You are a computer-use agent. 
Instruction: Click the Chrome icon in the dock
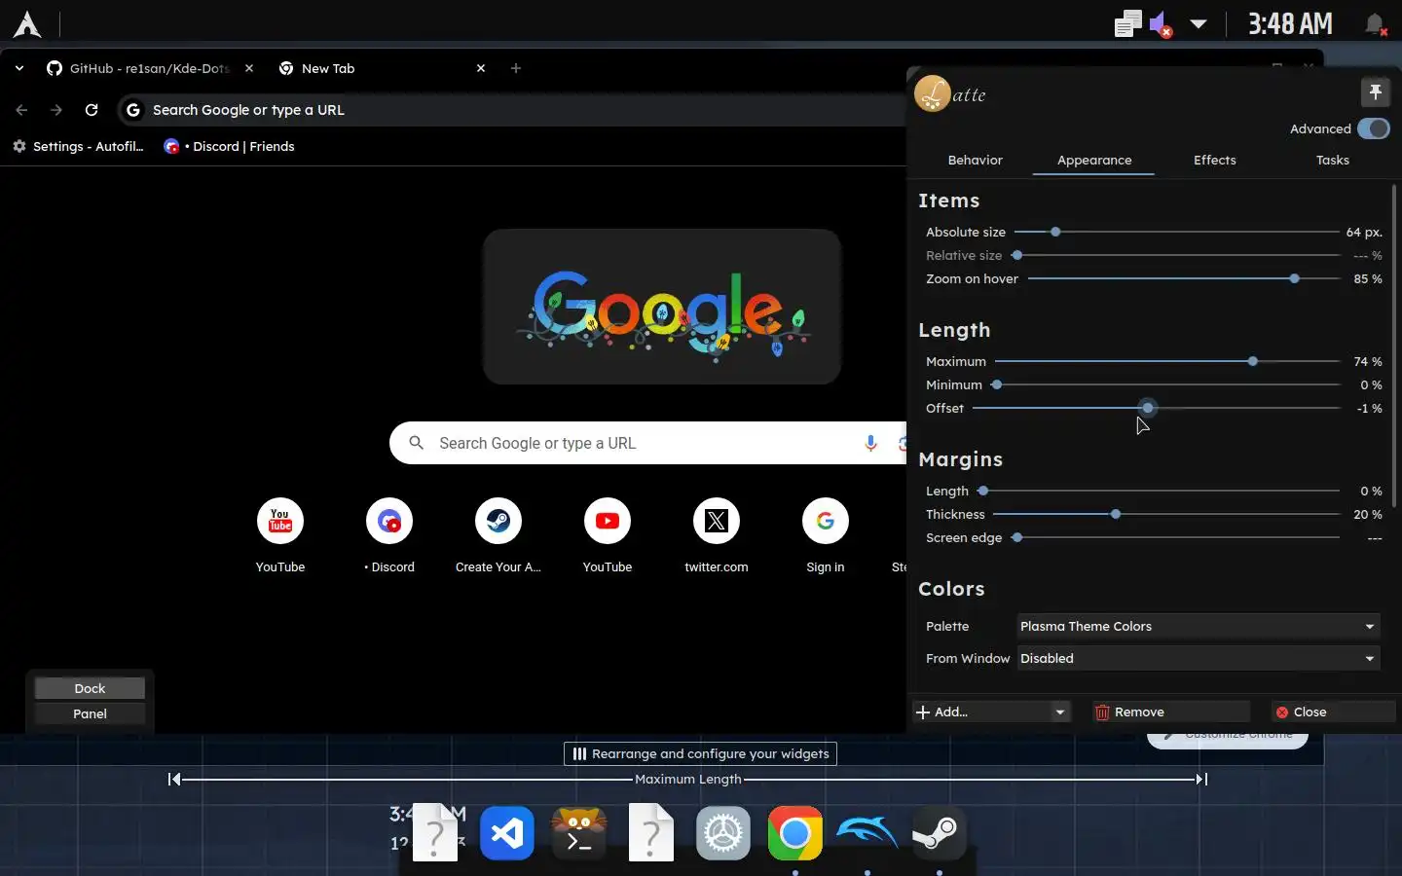795,833
